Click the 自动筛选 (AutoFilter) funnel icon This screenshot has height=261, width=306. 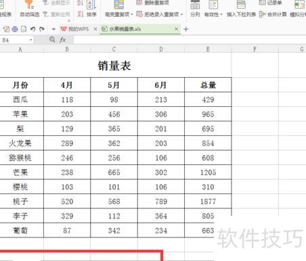pyautogui.click(x=29, y=5)
